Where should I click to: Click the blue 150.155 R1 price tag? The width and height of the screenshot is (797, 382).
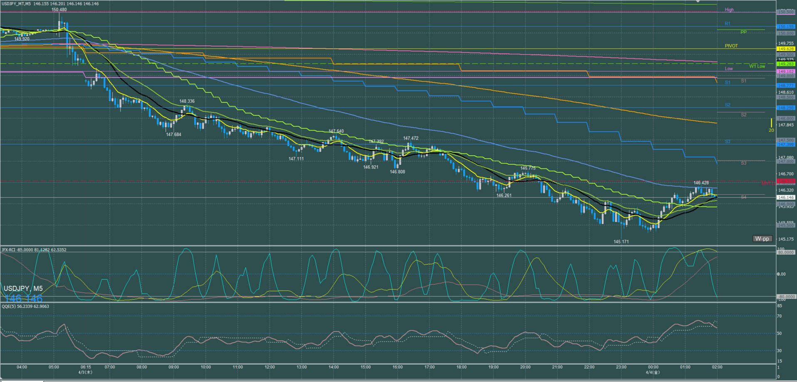[x=786, y=27]
